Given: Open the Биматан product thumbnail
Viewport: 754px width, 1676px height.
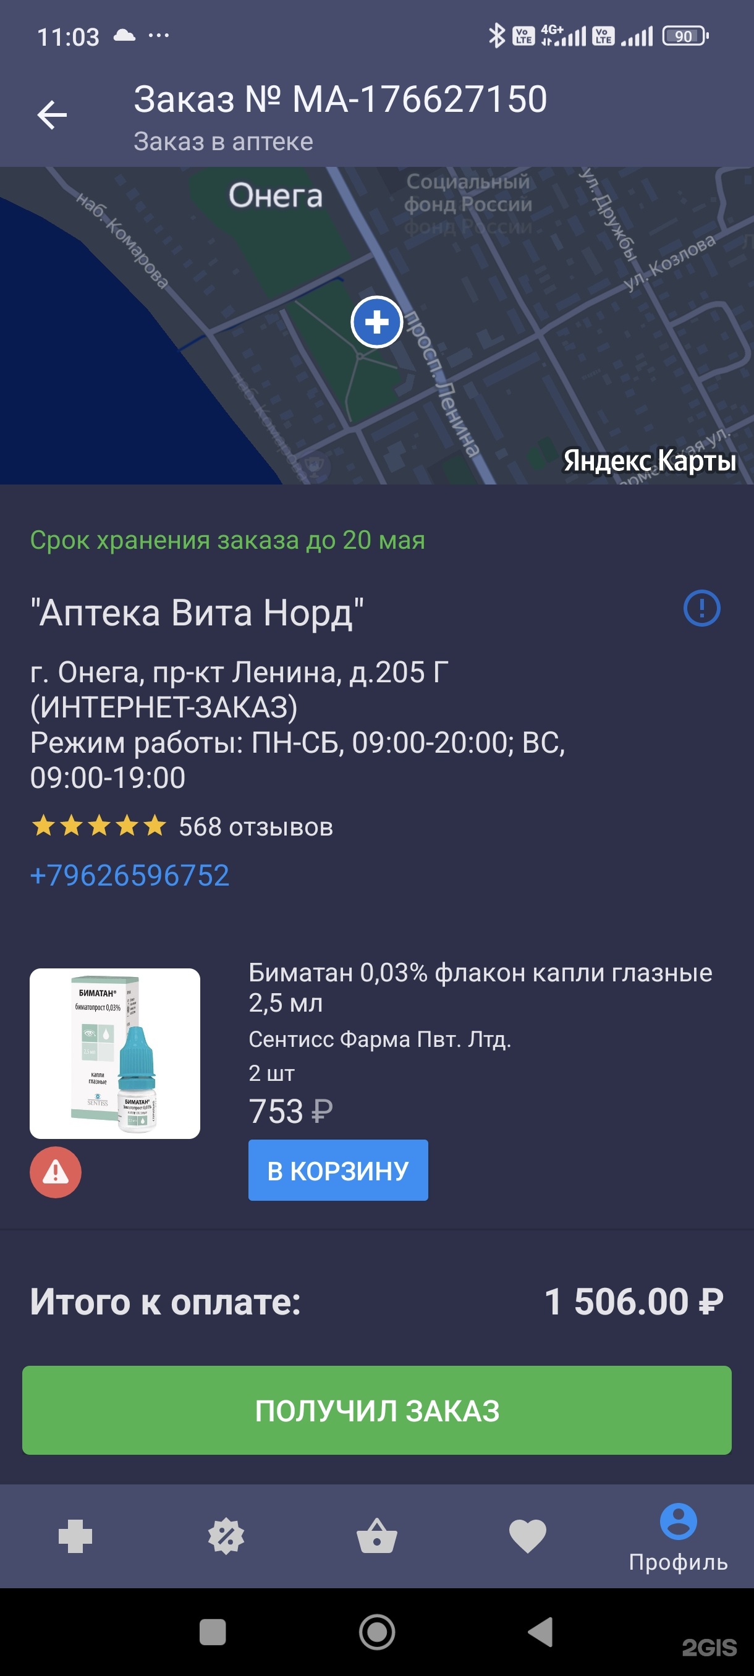Looking at the screenshot, I should pyautogui.click(x=115, y=1053).
